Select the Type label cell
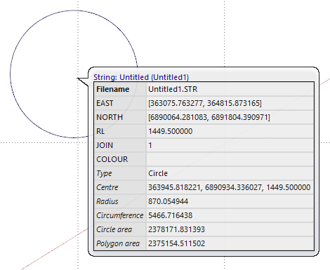Screen dimensions: 330x270 120,173
